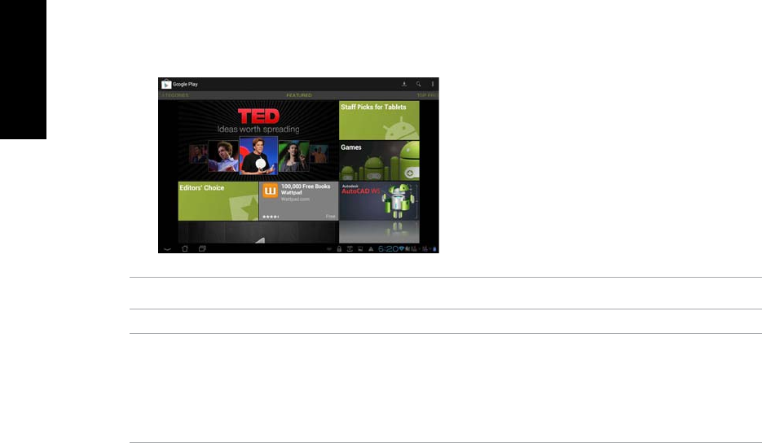Open search with the magnifier icon
Screen dimensions: 762x443
point(418,84)
